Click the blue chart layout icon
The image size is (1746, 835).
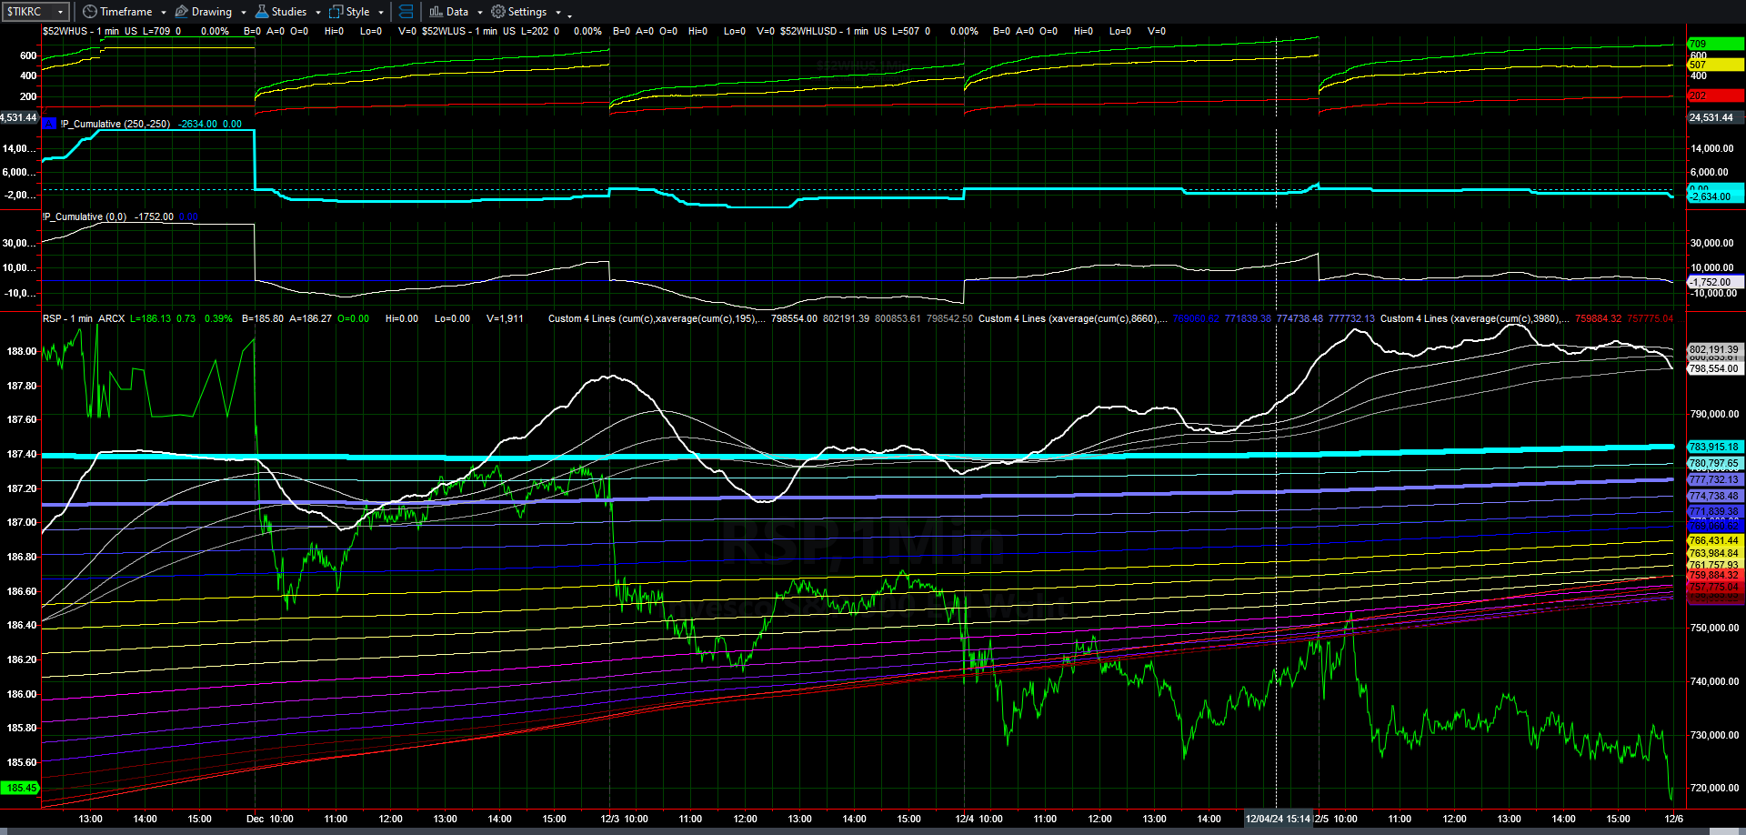[x=406, y=12]
